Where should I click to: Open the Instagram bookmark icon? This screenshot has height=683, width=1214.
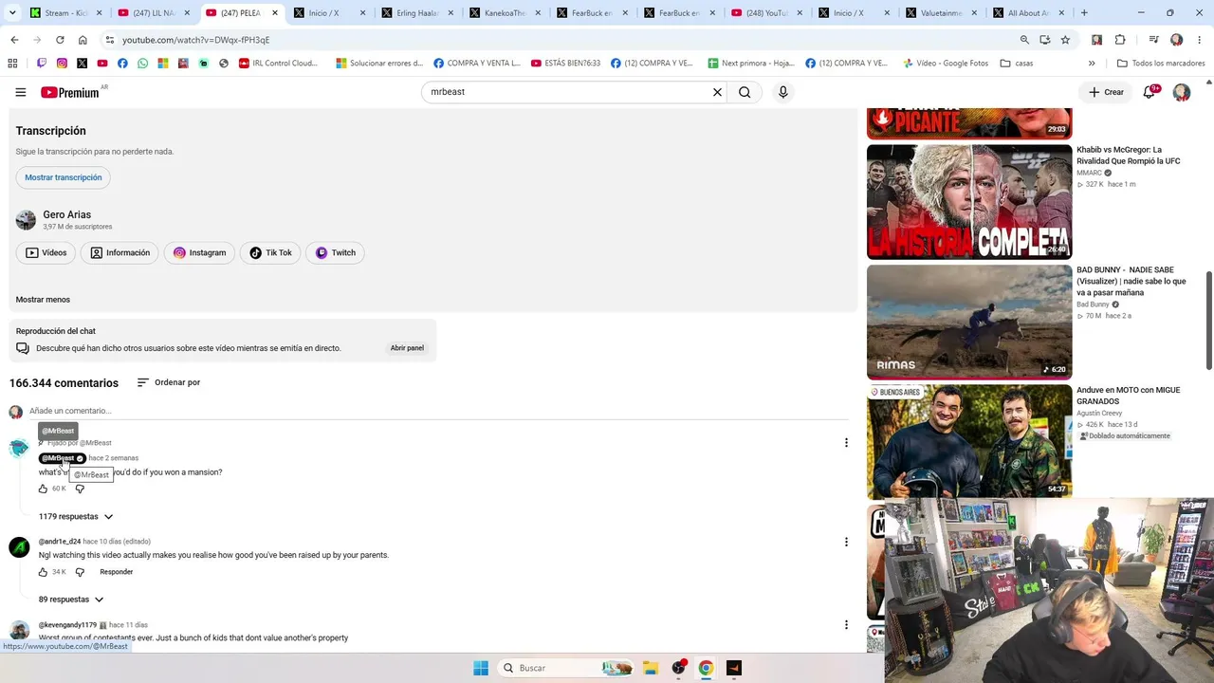[x=62, y=64]
